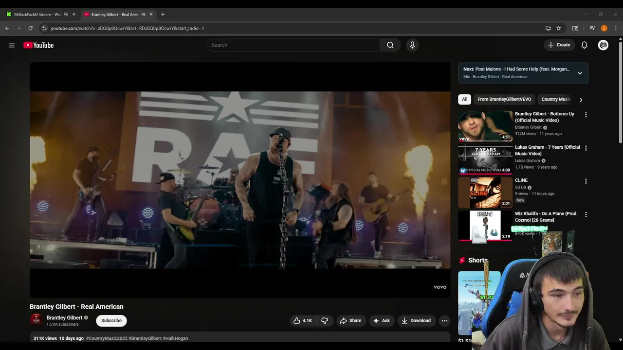Click the search magnifier button
This screenshot has width=623, height=350.
[x=390, y=45]
